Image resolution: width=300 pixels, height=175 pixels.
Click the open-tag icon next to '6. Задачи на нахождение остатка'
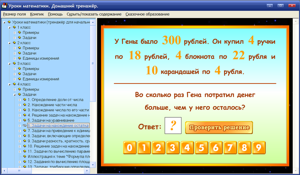coord(24,126)
